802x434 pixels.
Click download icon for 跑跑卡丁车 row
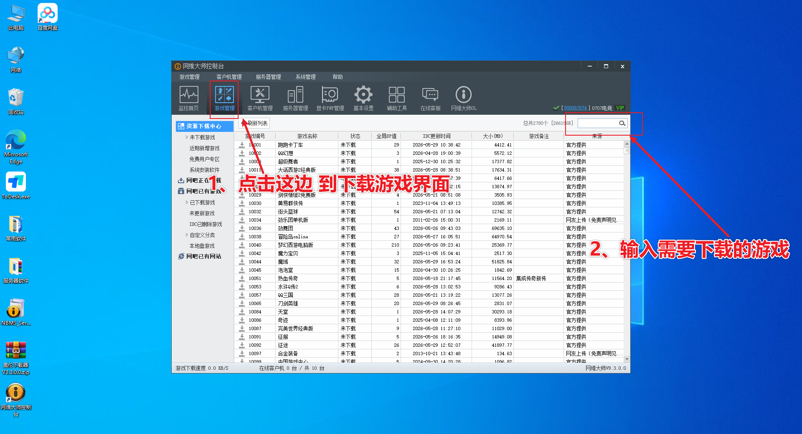(x=242, y=145)
